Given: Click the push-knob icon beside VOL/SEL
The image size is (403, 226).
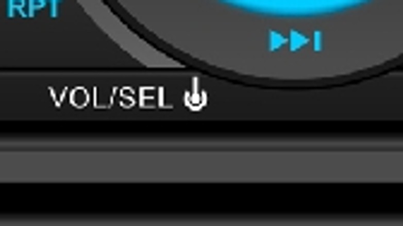Looking at the screenshot, I should click(195, 94).
